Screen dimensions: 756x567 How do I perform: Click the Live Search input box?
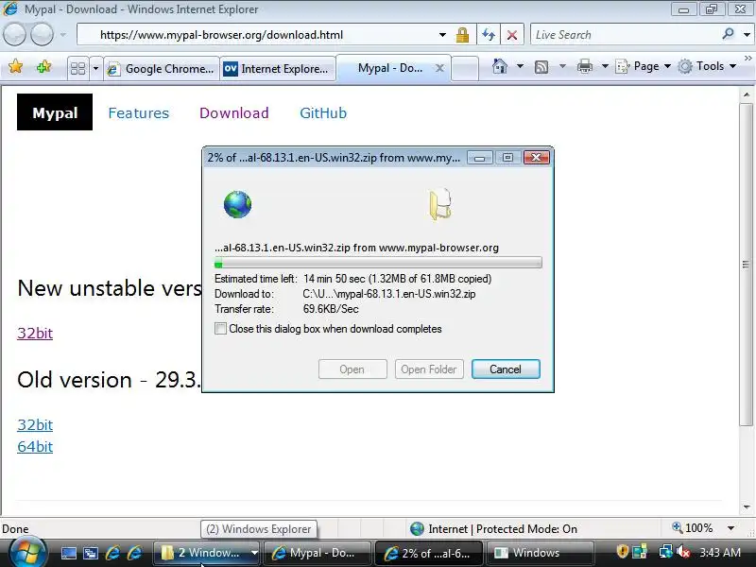coord(625,35)
